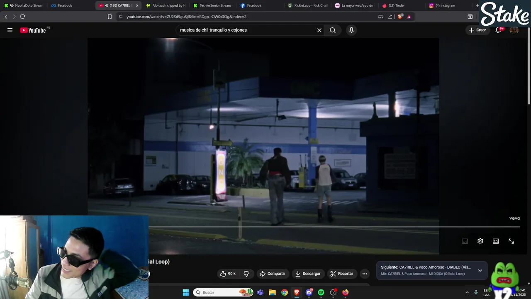Open a new browser tab with plus
Screen dimensions: 531x299
coord(477,5)
